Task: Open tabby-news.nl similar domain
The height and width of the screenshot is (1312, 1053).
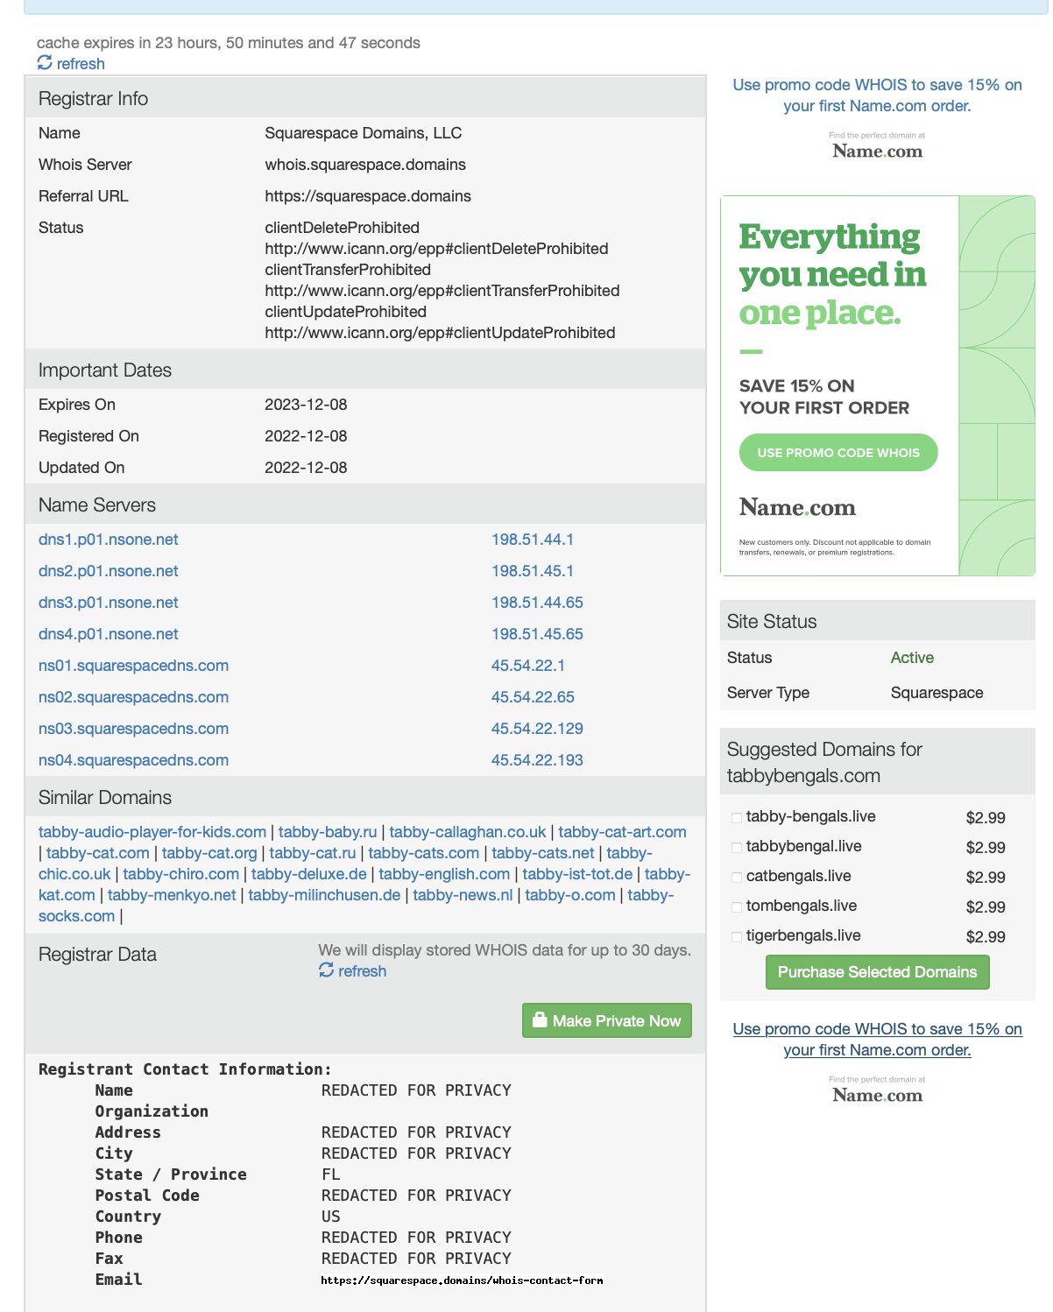Action: click(463, 895)
